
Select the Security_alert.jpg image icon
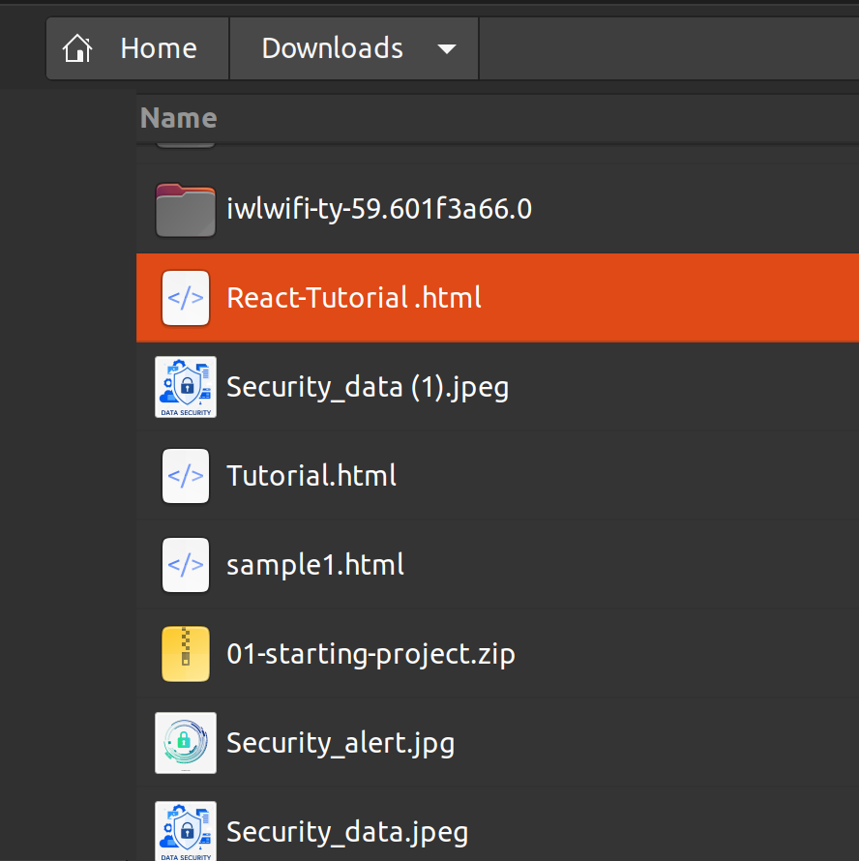pyautogui.click(x=185, y=743)
